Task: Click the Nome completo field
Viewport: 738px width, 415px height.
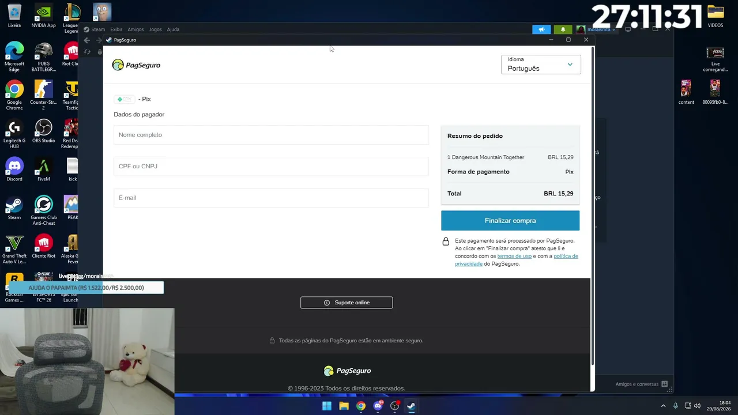Action: [x=271, y=135]
